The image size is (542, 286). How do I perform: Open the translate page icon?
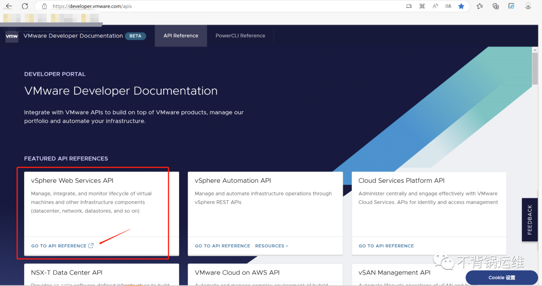(x=448, y=6)
